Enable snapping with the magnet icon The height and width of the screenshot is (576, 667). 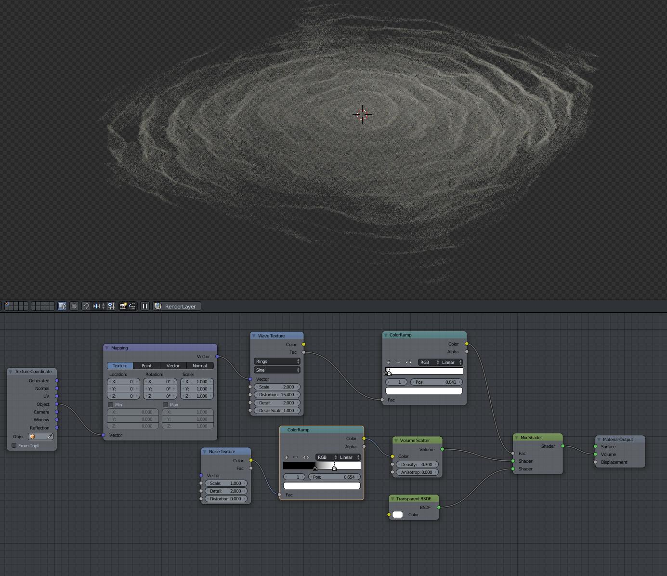(86, 306)
